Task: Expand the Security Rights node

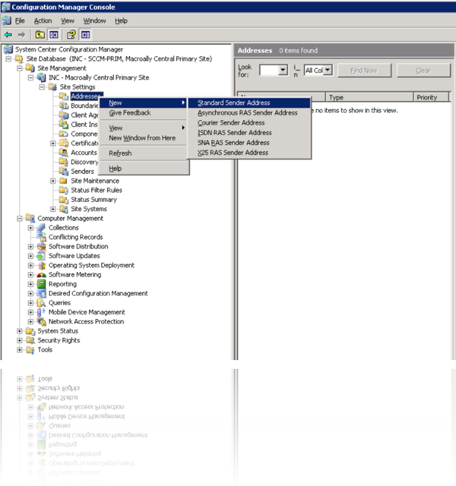Action: (x=20, y=340)
